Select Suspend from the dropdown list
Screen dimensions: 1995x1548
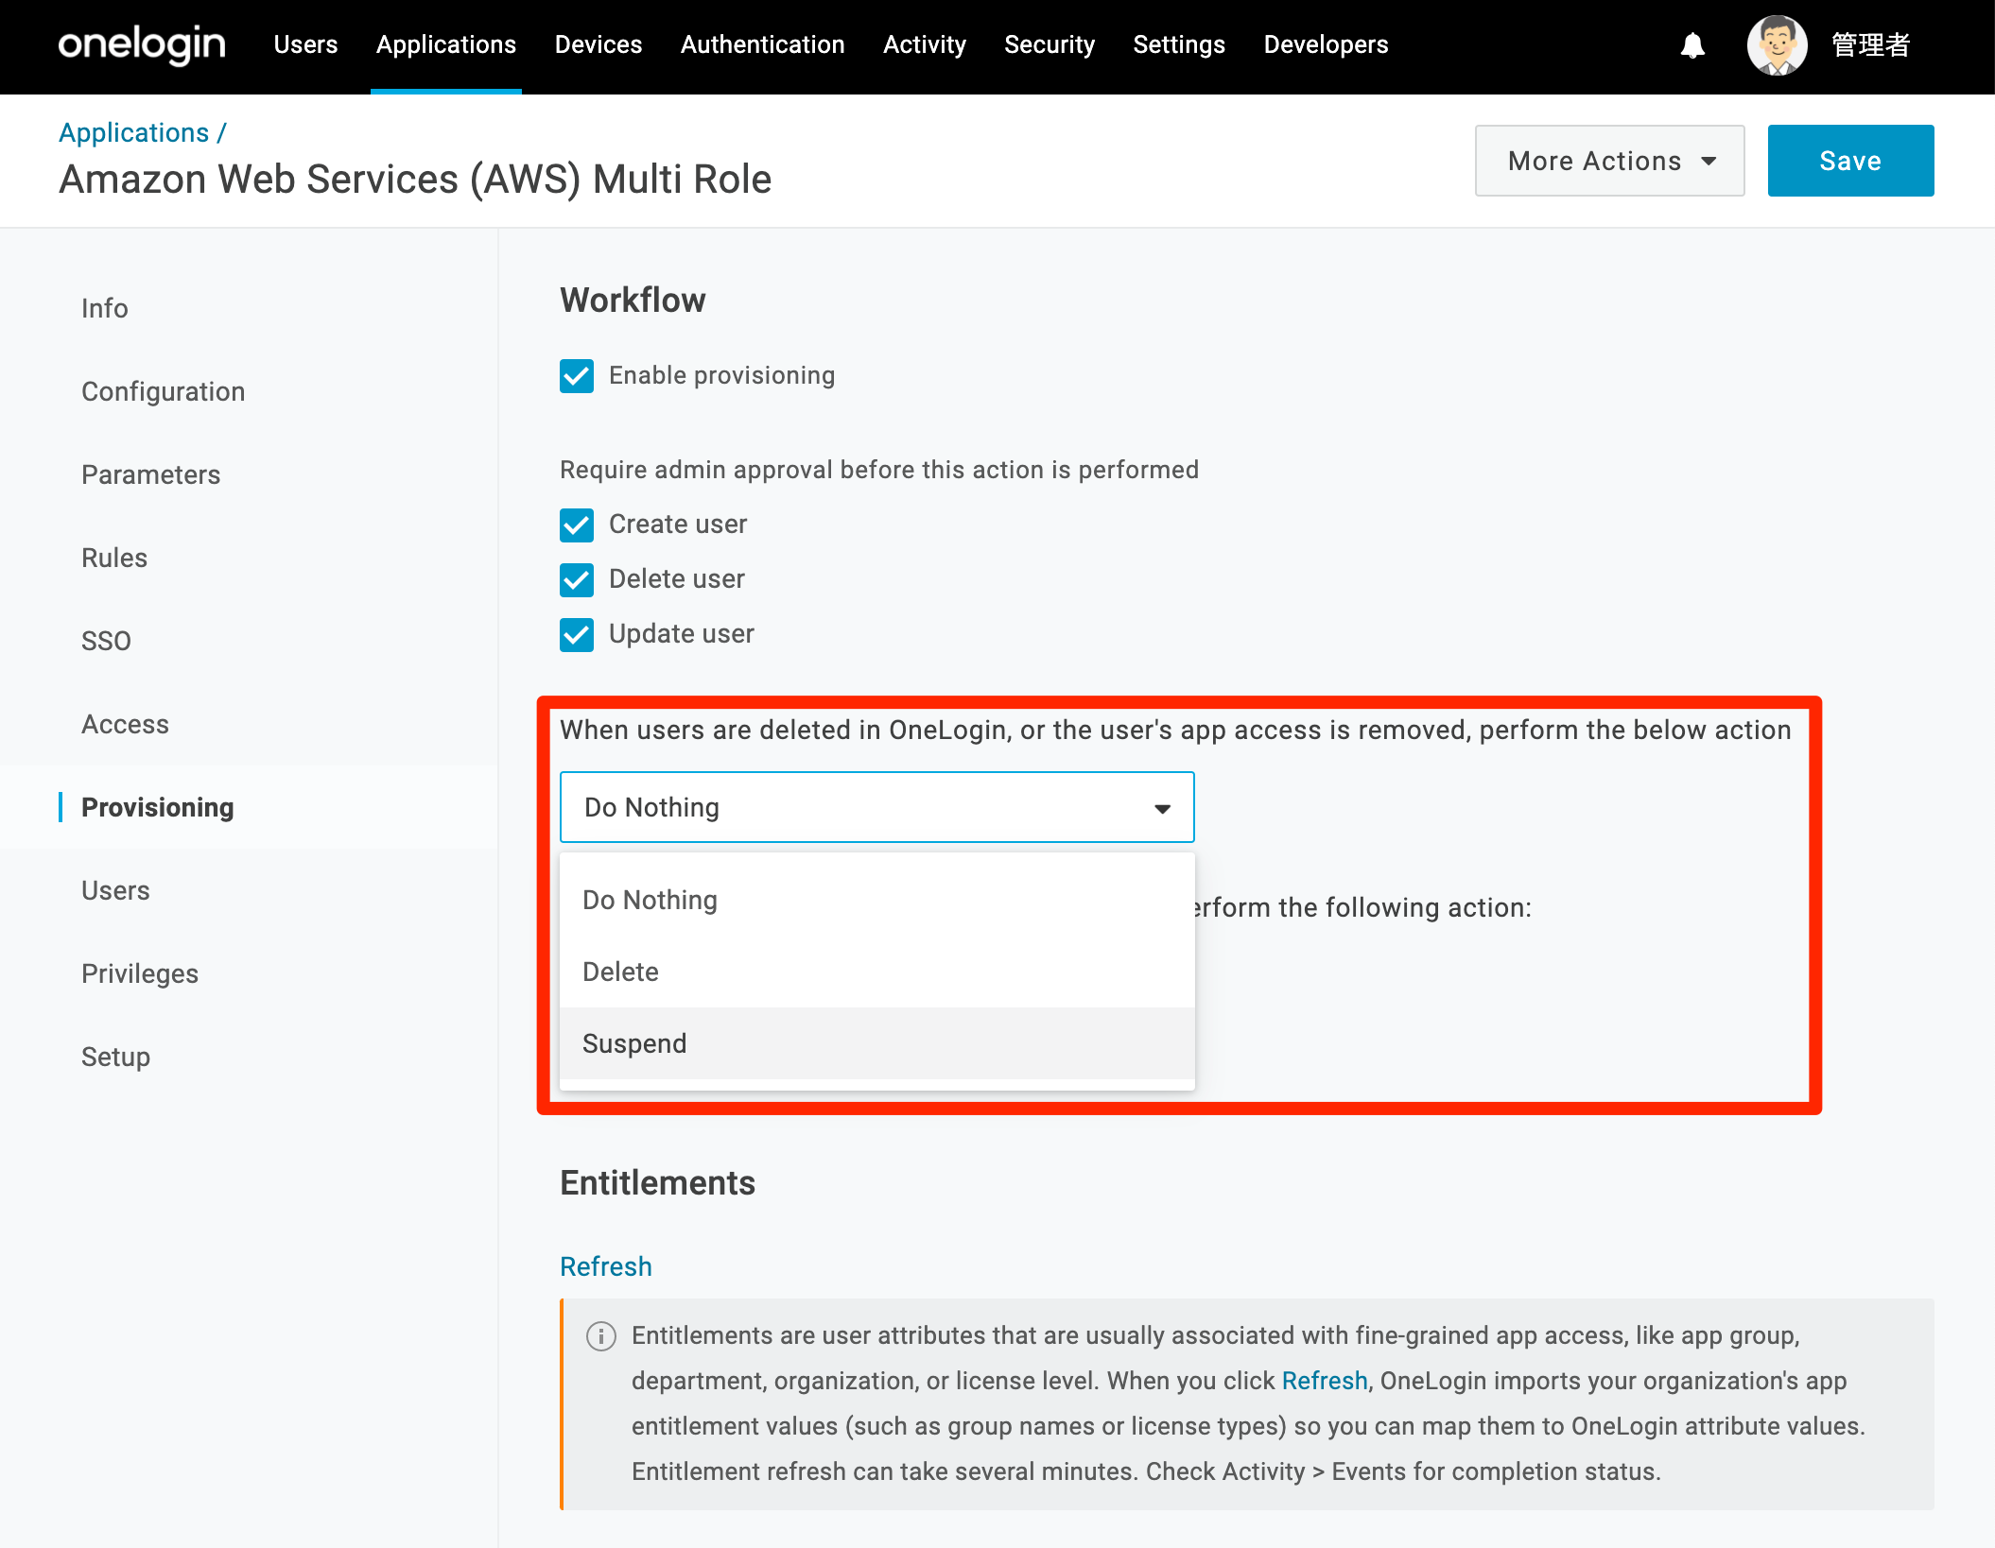876,1043
